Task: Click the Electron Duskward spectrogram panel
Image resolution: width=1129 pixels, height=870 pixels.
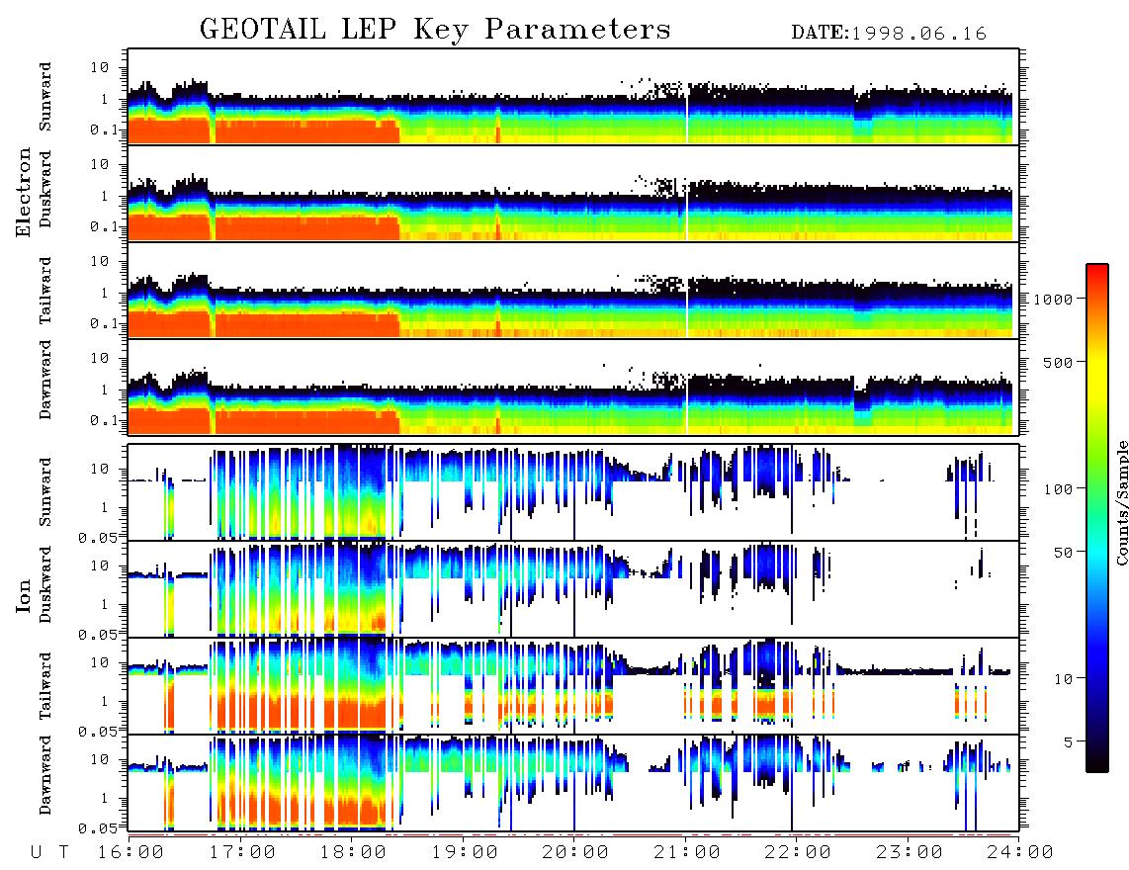Action: coord(573,194)
